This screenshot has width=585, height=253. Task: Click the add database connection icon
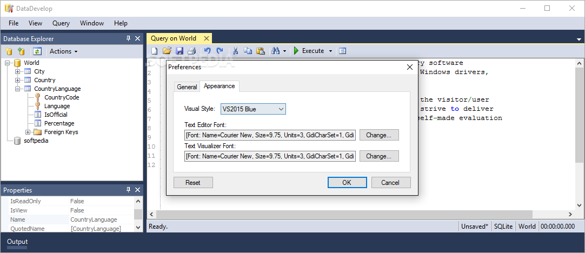[x=21, y=51]
